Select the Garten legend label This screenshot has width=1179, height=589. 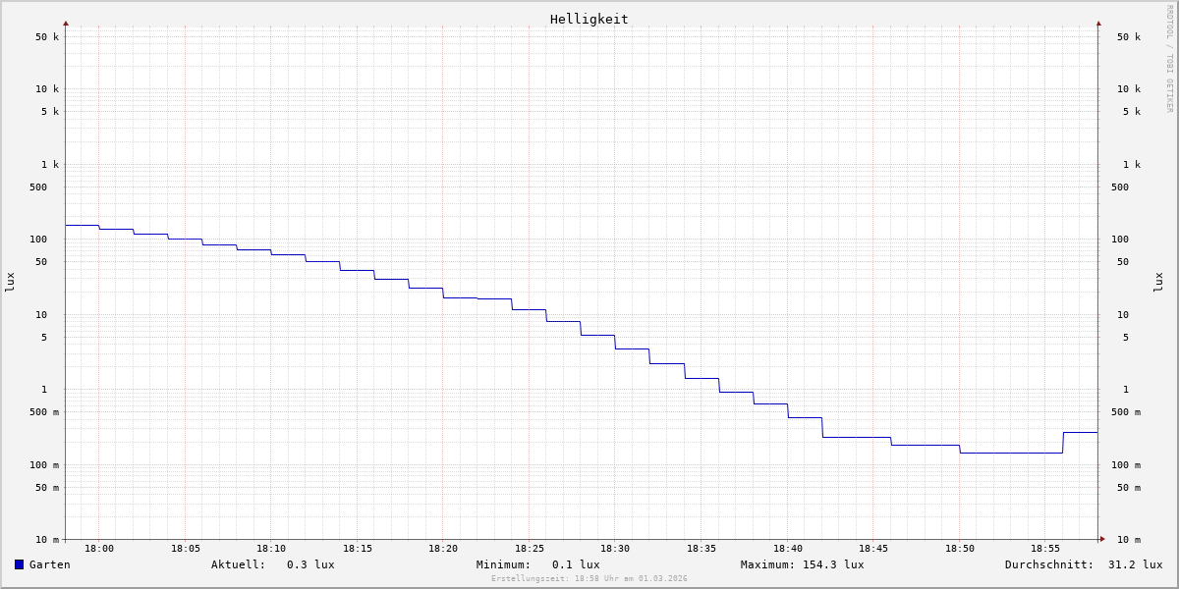[x=49, y=564]
